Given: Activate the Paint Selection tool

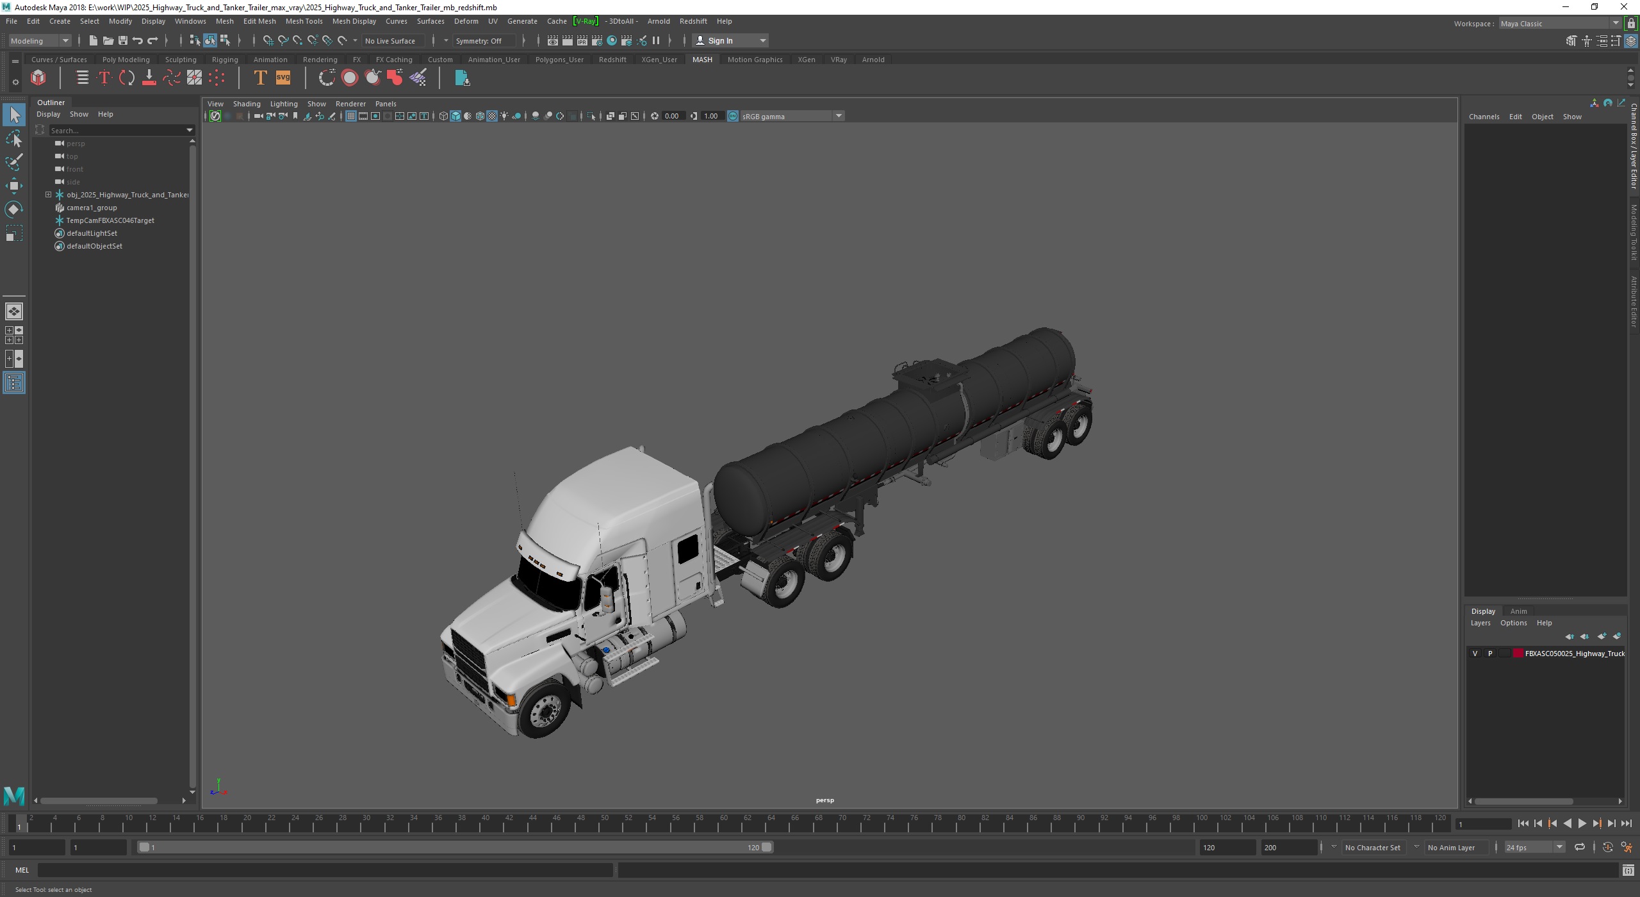Looking at the screenshot, I should pos(14,162).
